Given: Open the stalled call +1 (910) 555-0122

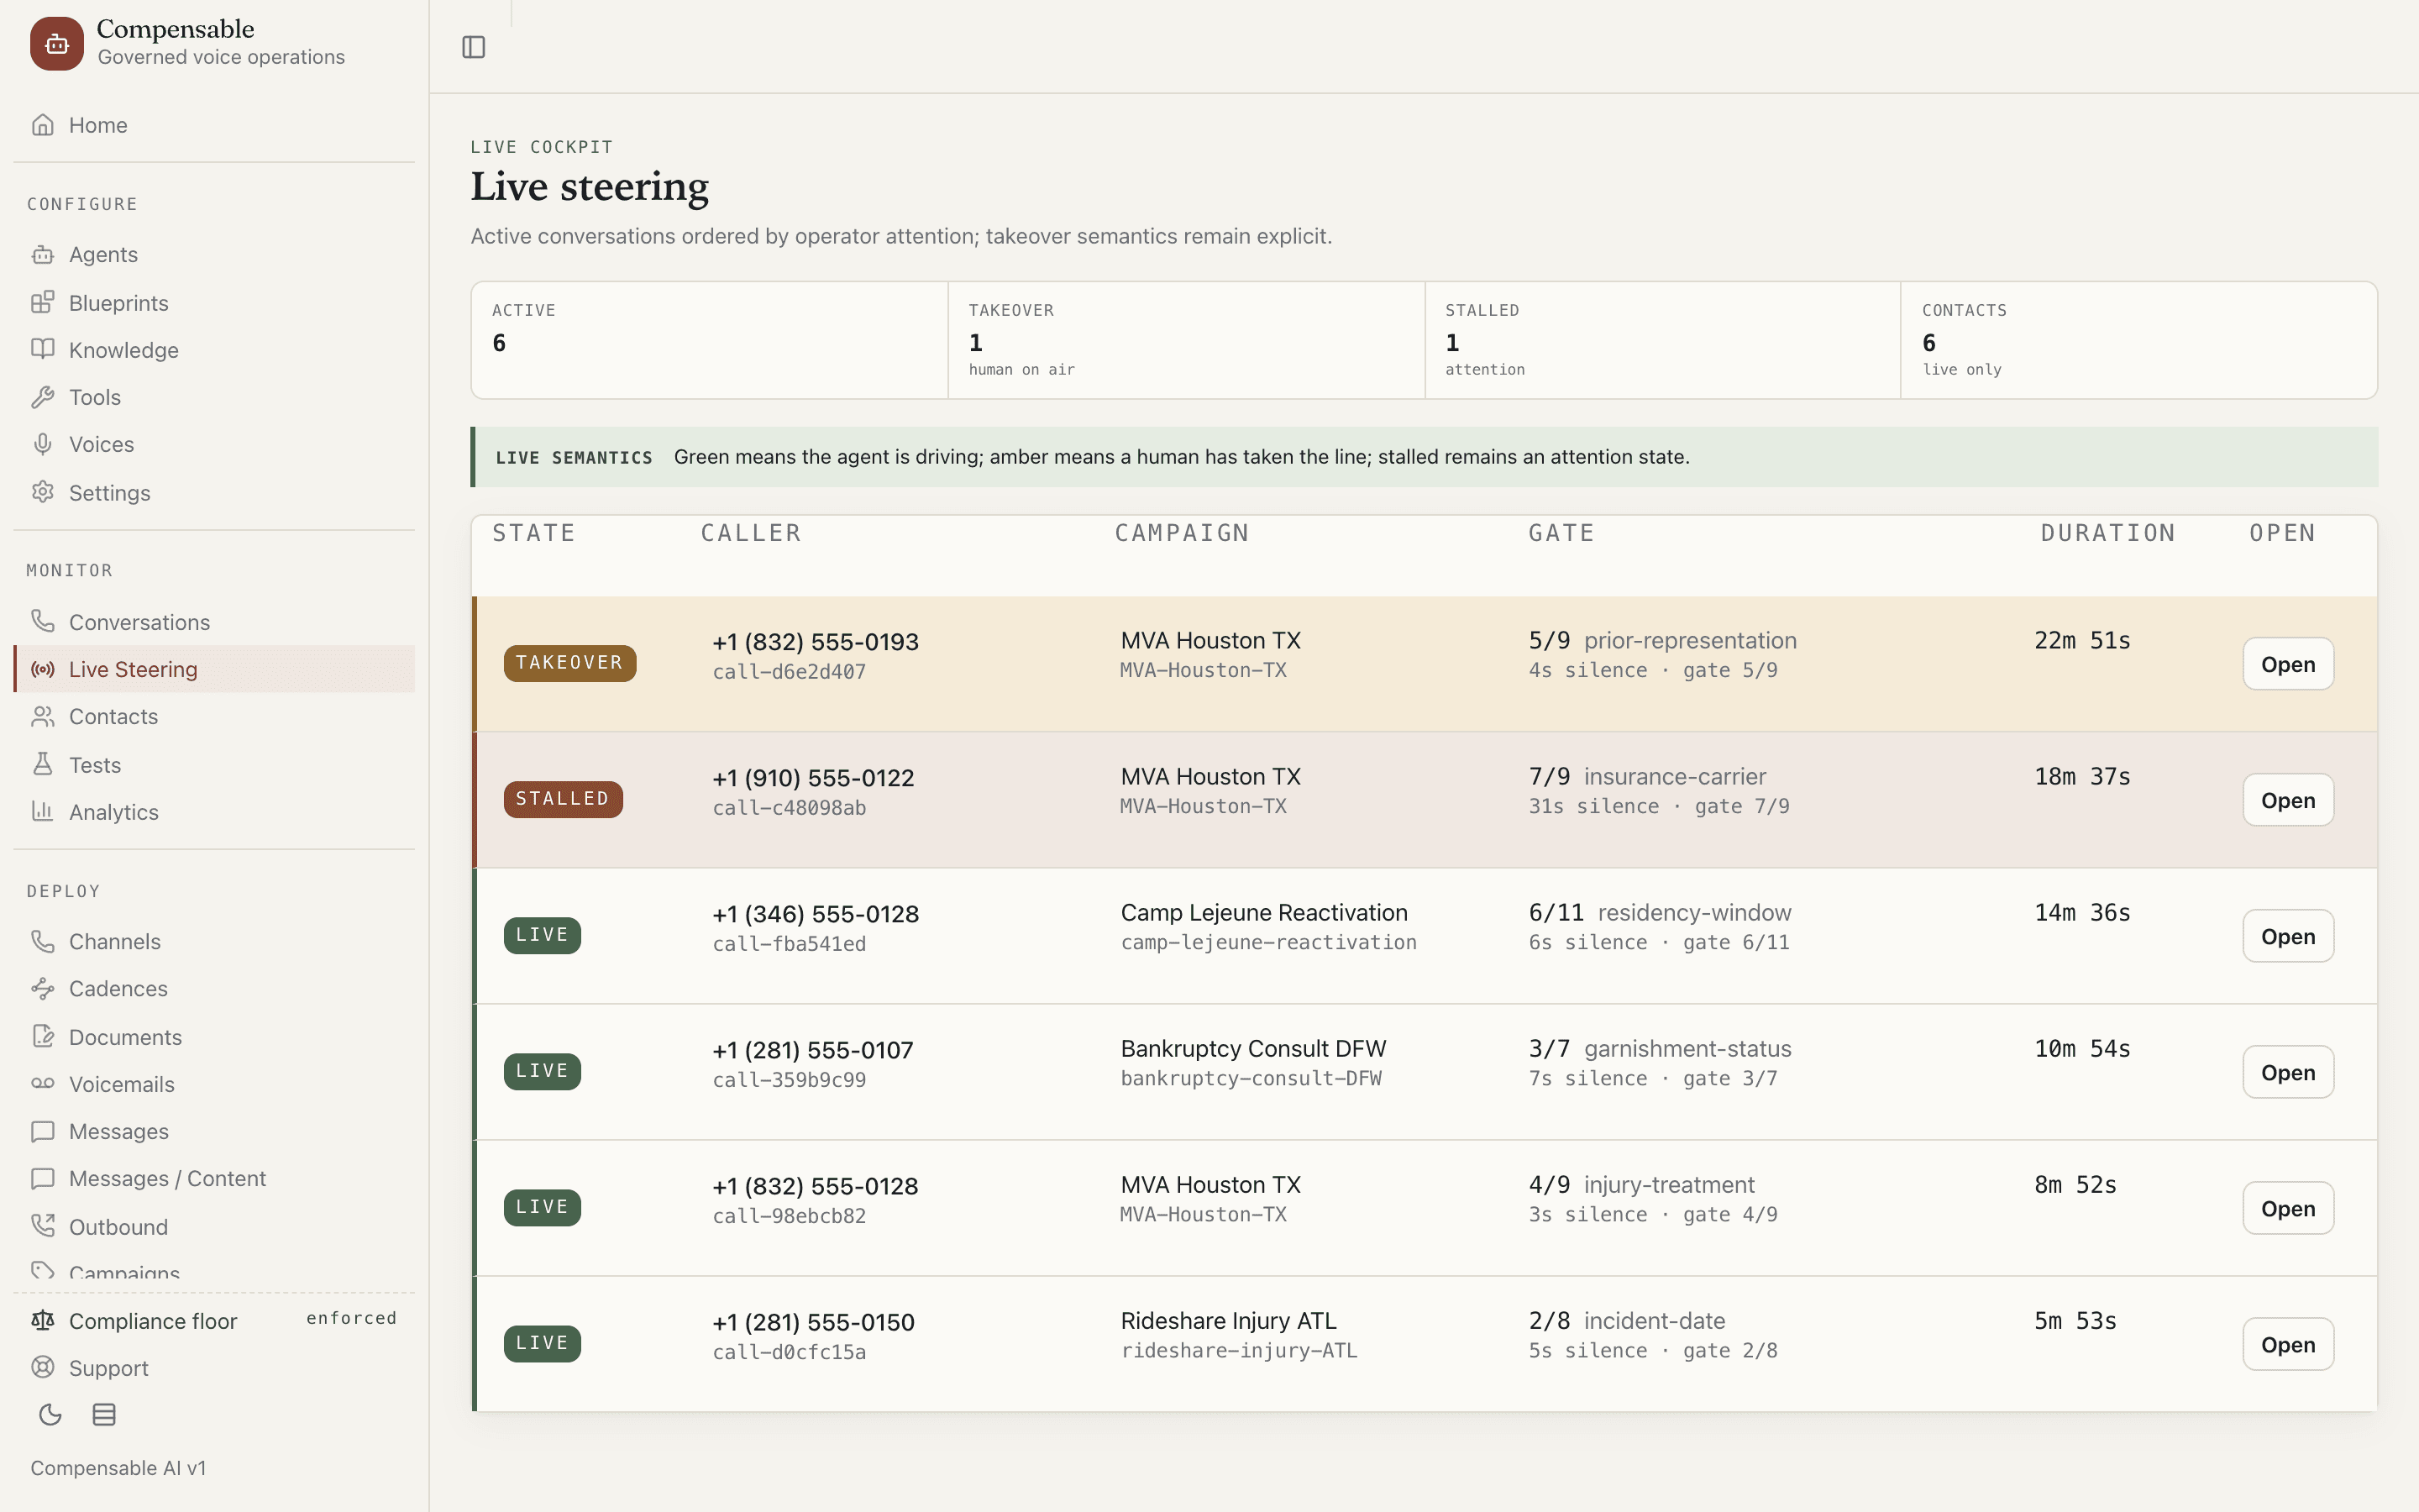Looking at the screenshot, I should coord(2288,800).
